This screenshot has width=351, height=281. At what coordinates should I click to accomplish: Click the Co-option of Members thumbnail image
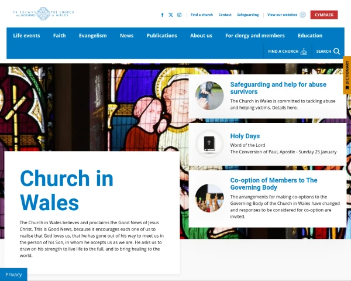point(209,198)
